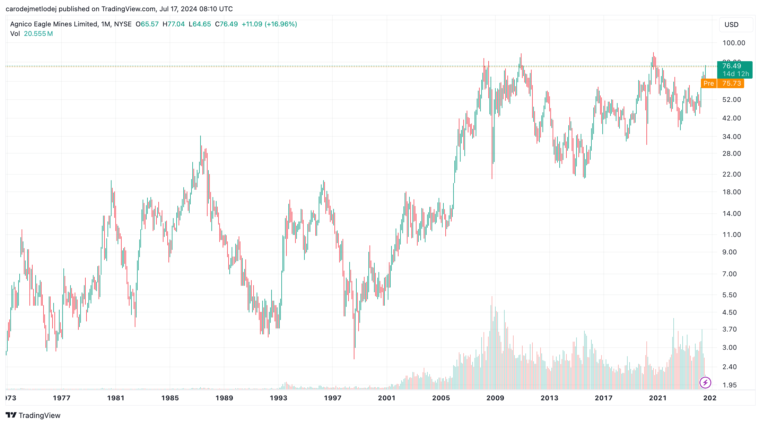Click the 4.50 price axis label
The height and width of the screenshot is (425, 761).
pyautogui.click(x=730, y=312)
